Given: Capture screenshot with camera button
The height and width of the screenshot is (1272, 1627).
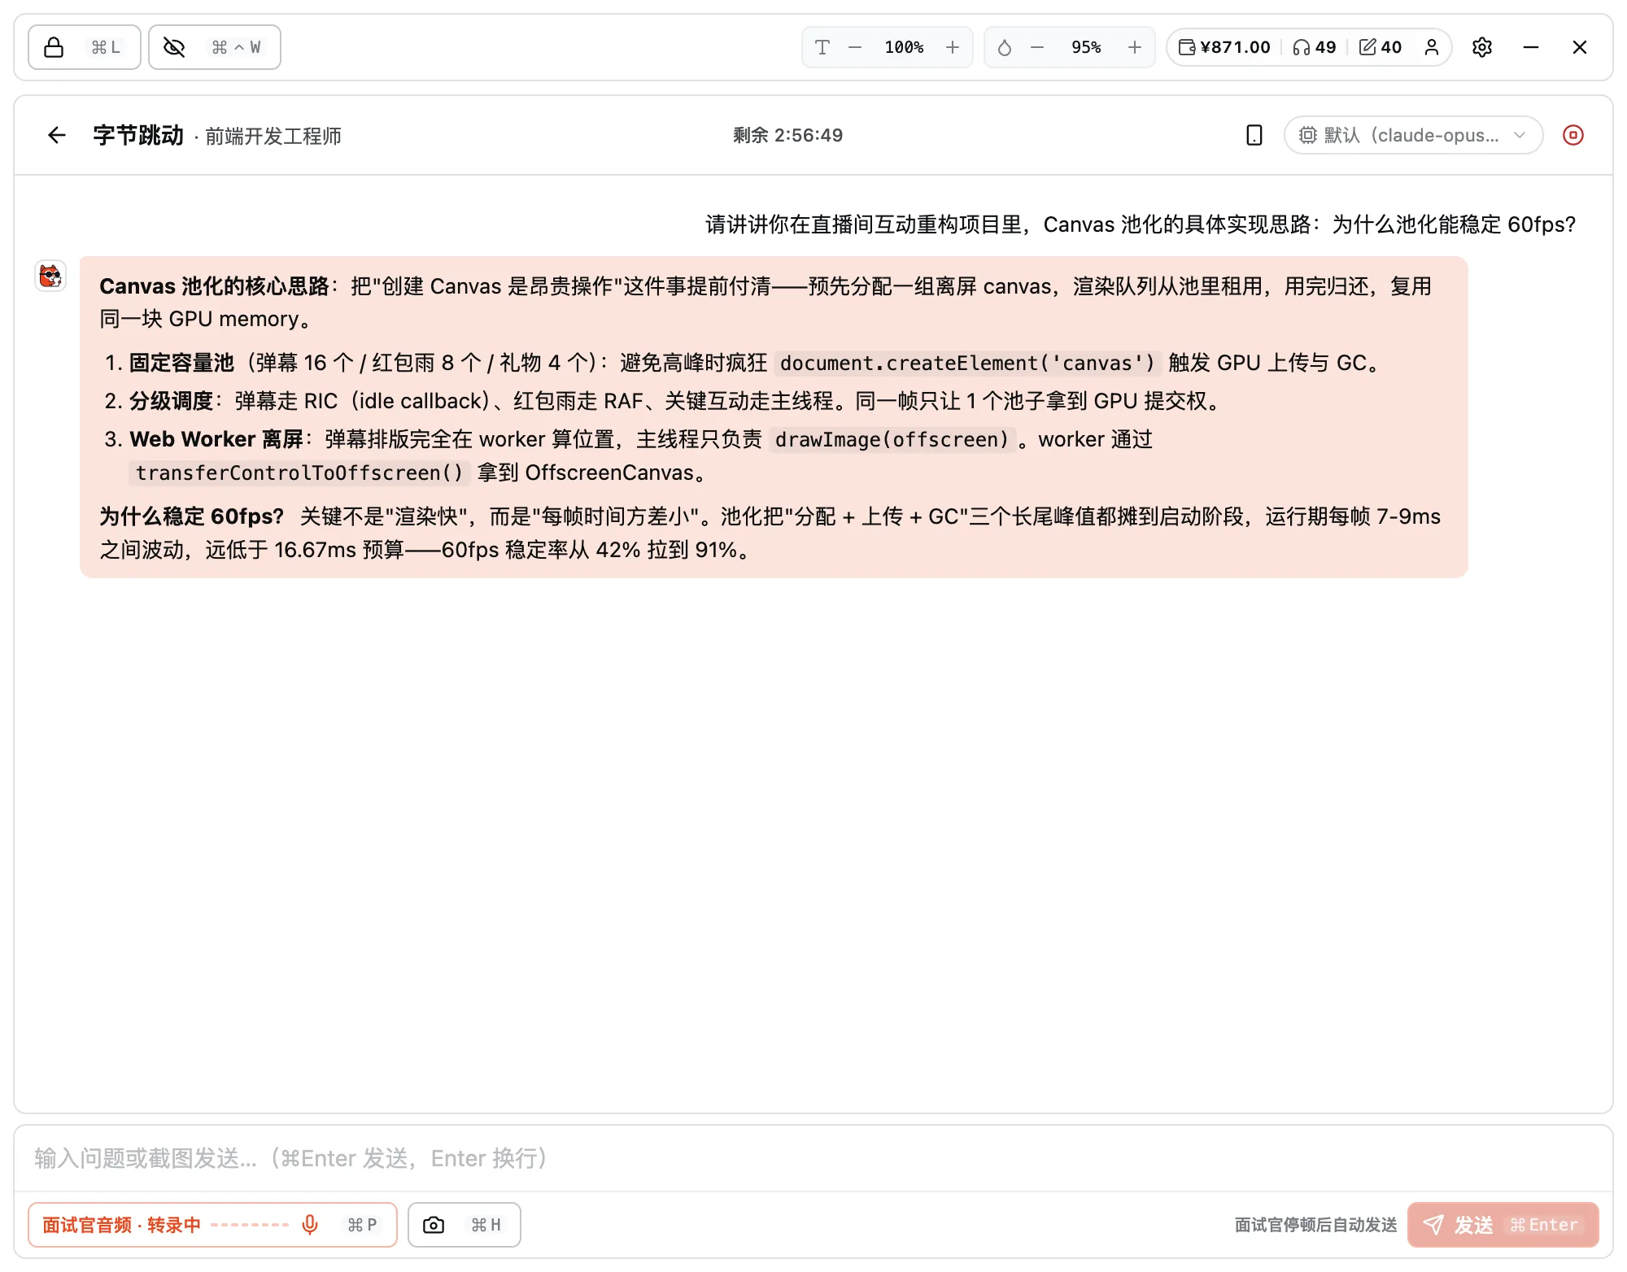Looking at the screenshot, I should click(x=464, y=1225).
